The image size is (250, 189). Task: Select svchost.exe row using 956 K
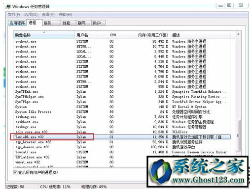[x=122, y=87]
